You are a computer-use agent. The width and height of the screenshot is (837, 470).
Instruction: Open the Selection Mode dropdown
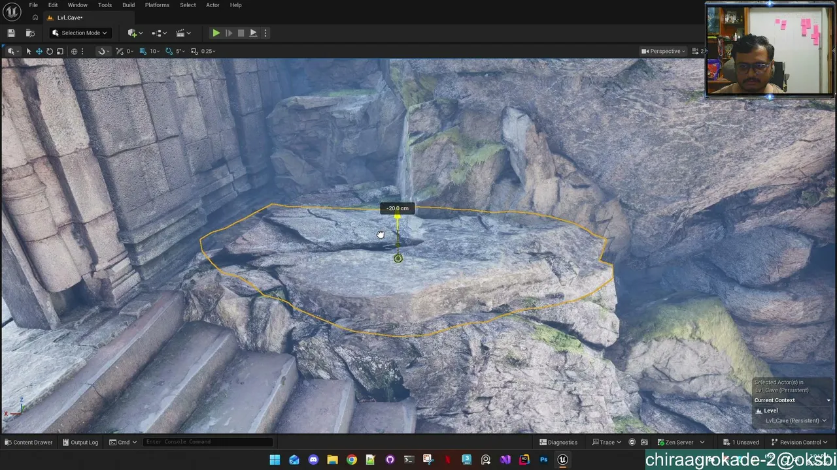(79, 33)
